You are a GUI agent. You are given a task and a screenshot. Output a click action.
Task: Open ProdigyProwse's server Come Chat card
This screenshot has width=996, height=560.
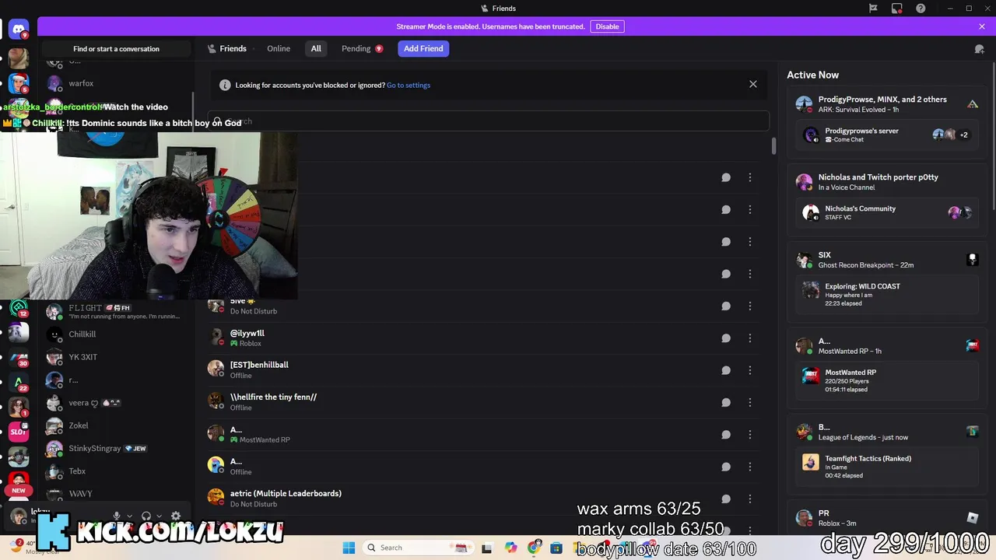click(887, 135)
